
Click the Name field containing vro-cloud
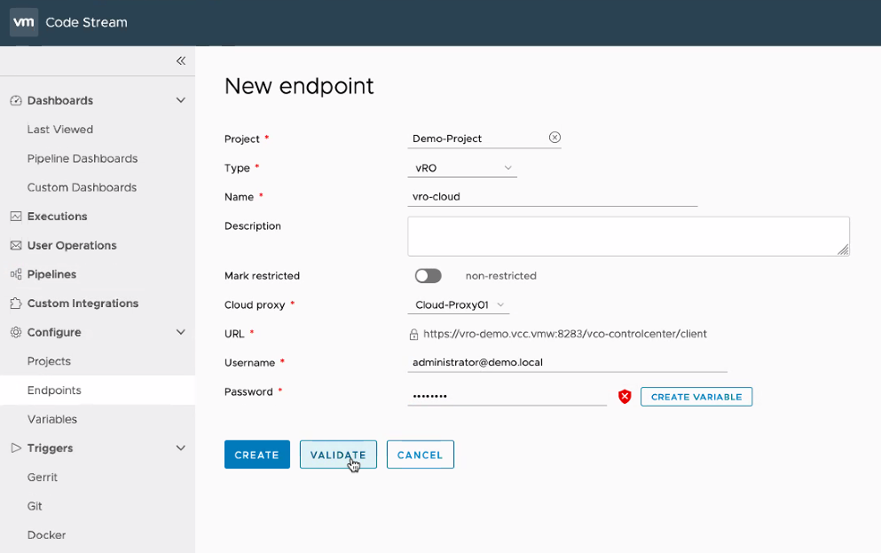pyautogui.click(x=553, y=197)
